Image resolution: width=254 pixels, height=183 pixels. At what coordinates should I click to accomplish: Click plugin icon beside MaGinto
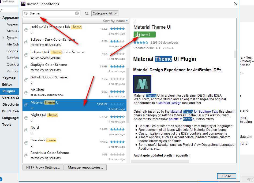pos(26,93)
